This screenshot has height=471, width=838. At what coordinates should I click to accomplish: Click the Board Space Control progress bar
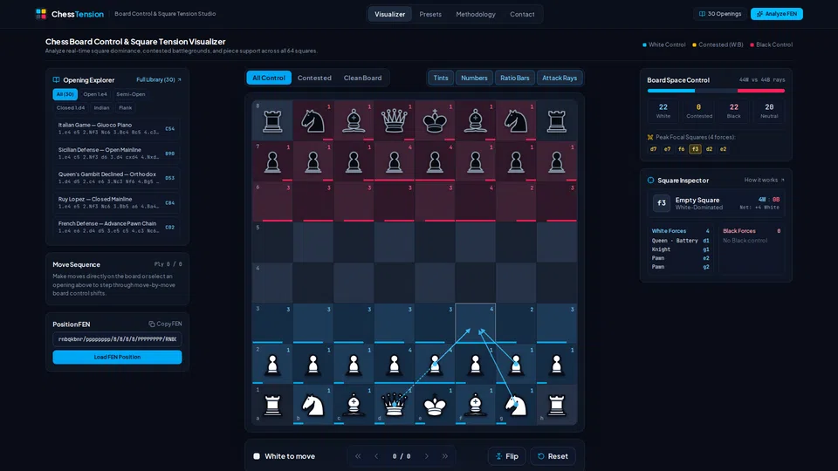click(x=716, y=91)
